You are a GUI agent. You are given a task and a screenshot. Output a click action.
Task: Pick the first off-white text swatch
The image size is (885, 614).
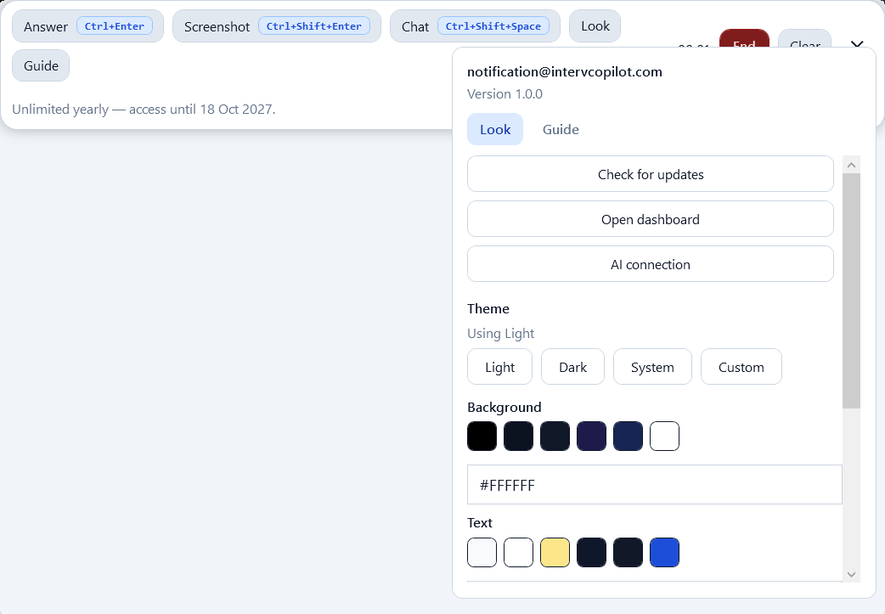click(x=482, y=552)
